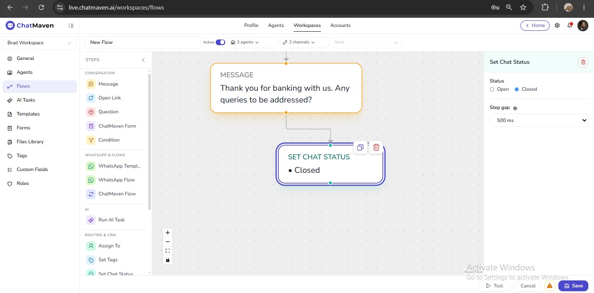
Task: Open AI Tasks in the sidebar
Action: [x=40, y=100]
